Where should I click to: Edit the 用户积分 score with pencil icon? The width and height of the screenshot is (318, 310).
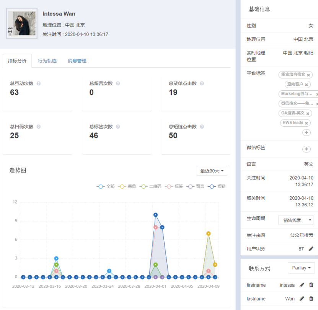tap(311, 249)
